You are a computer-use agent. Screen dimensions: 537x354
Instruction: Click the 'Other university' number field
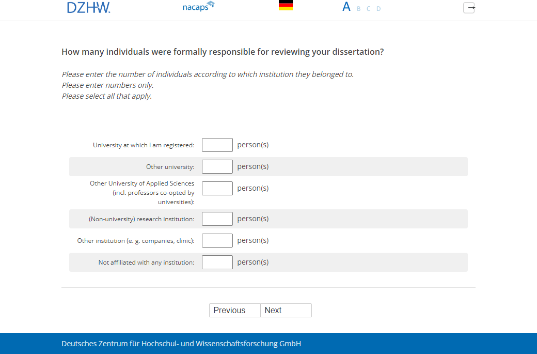pos(217,167)
